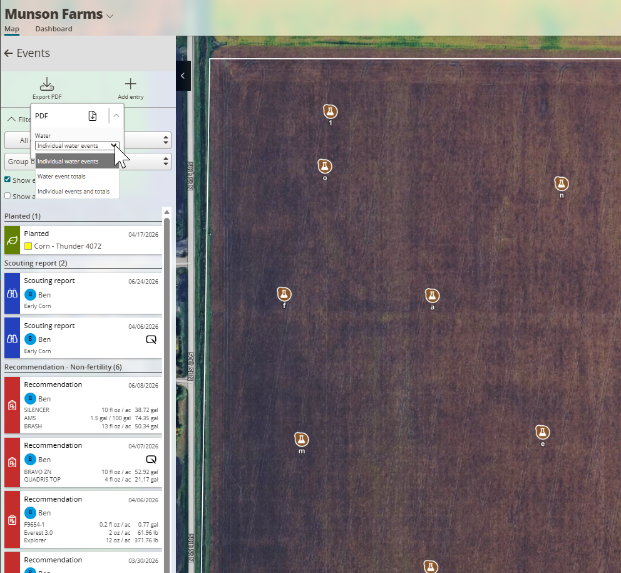
Task: Open comment icon on 04/06/2026 scouting report
Action: tap(151, 339)
